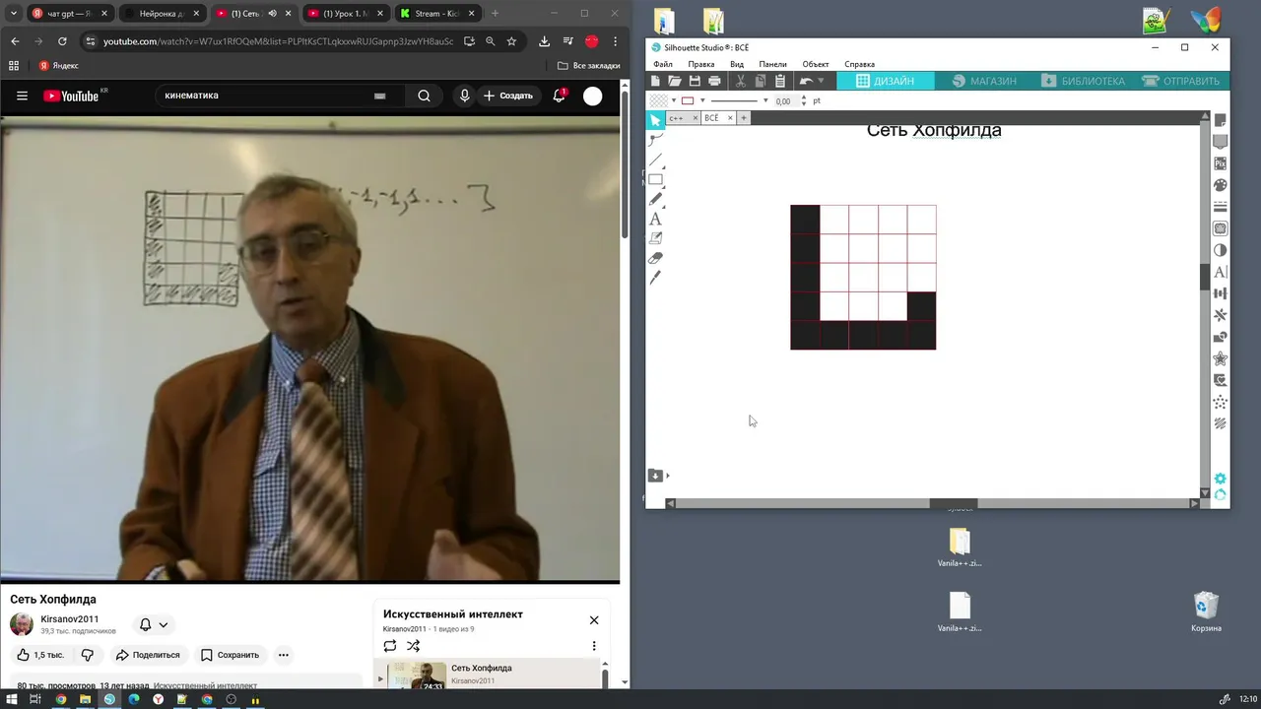1261x709 pixels.
Task: Open the Файл menu
Action: 663,64
